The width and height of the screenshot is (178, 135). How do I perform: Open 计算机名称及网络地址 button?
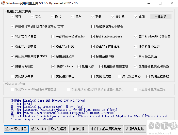click(106, 129)
